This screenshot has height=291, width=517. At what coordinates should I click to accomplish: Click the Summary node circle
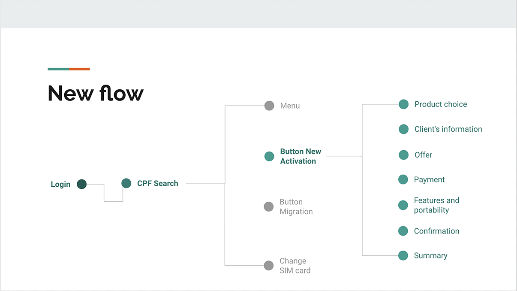click(403, 255)
